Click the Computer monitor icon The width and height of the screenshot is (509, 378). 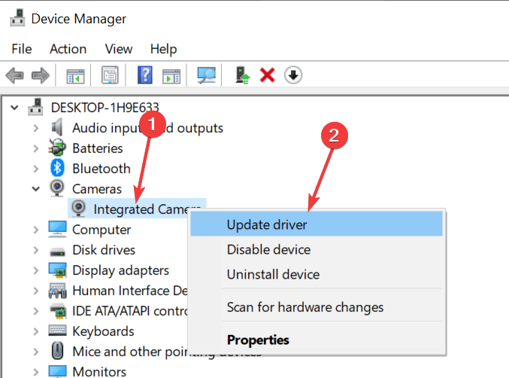tap(57, 229)
